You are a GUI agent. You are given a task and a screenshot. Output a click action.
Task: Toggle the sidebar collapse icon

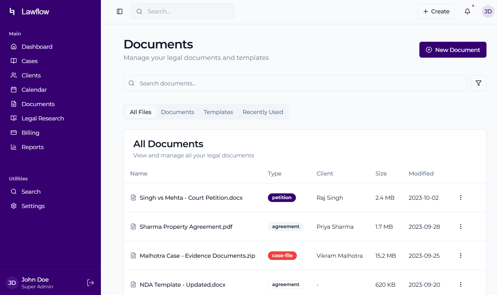point(120,11)
